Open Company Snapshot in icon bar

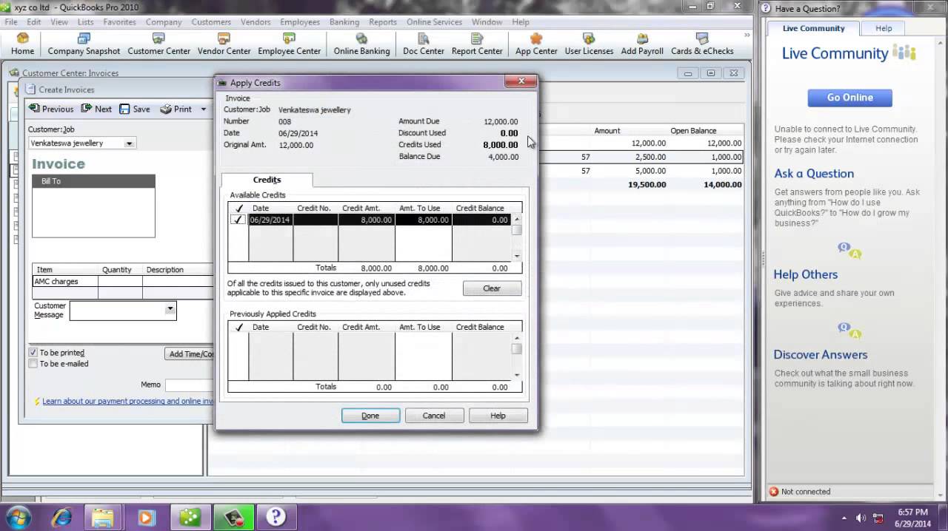pyautogui.click(x=84, y=44)
